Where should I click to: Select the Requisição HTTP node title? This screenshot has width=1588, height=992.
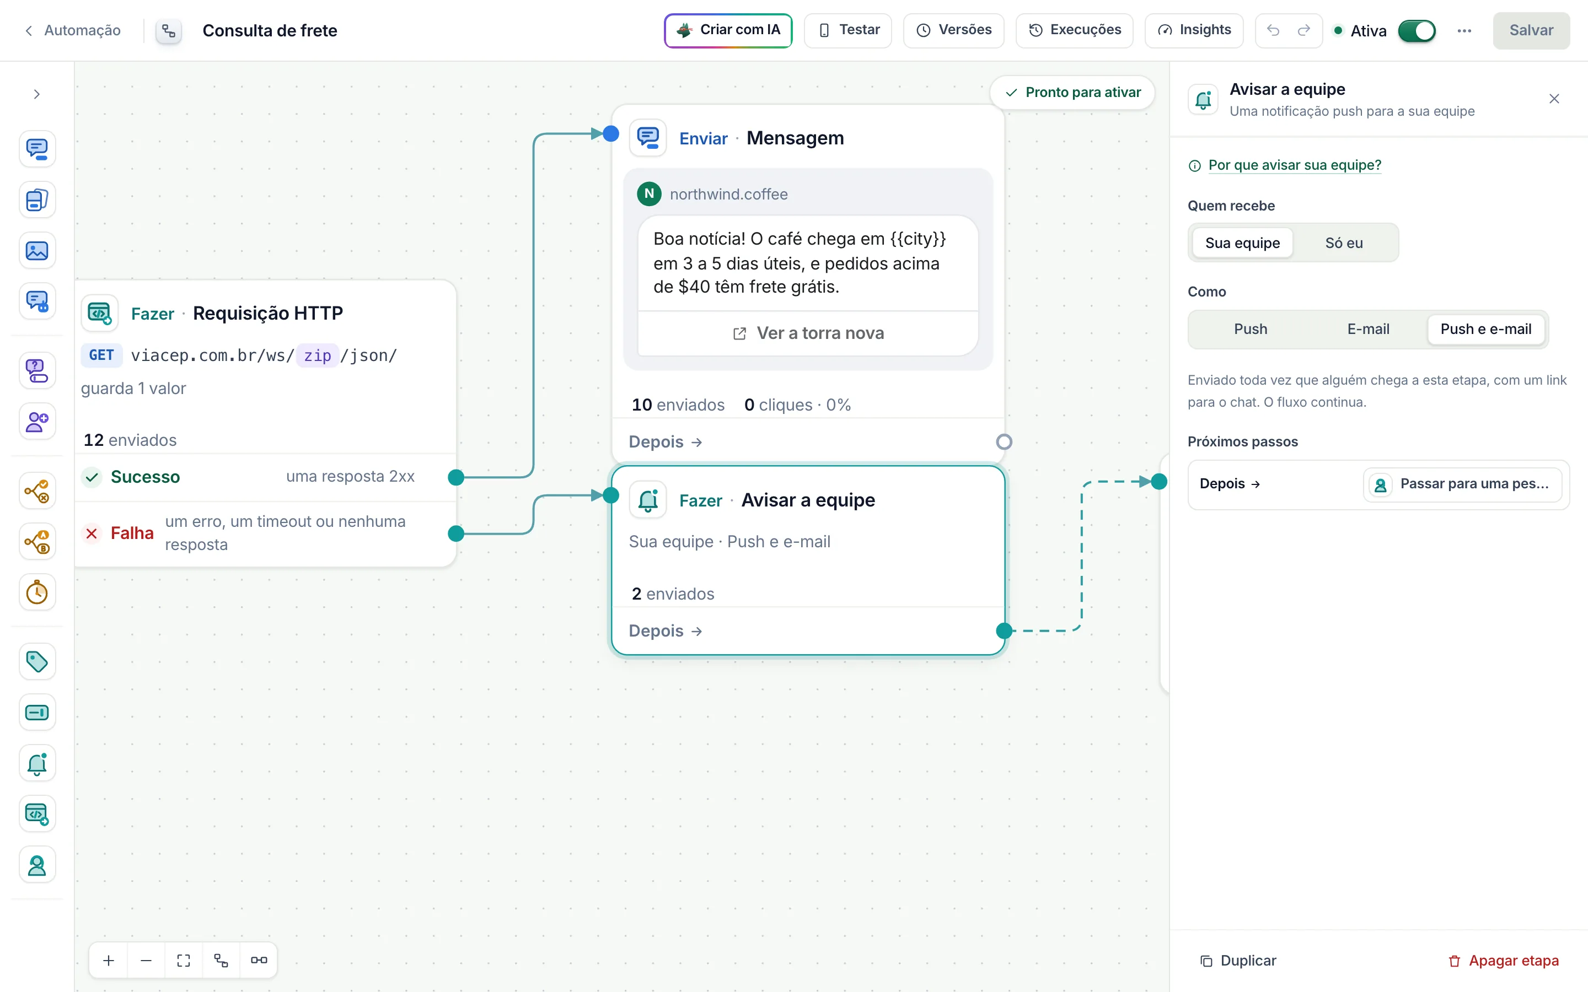point(268,313)
